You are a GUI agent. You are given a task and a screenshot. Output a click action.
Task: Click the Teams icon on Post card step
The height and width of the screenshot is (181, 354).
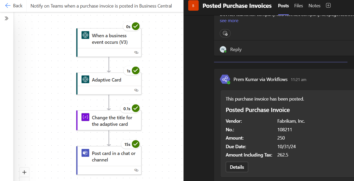85,153
